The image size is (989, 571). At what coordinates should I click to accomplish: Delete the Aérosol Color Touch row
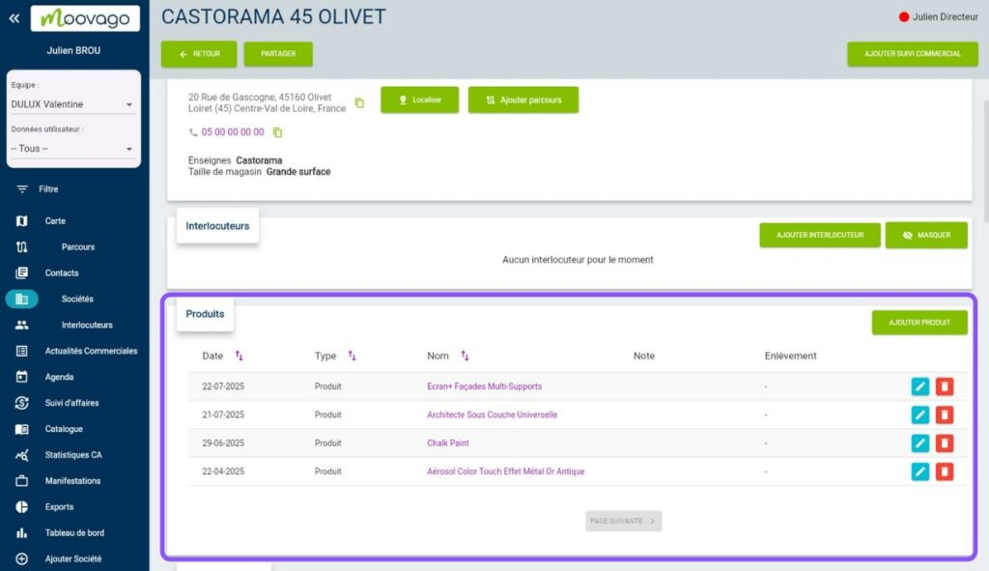pyautogui.click(x=945, y=471)
